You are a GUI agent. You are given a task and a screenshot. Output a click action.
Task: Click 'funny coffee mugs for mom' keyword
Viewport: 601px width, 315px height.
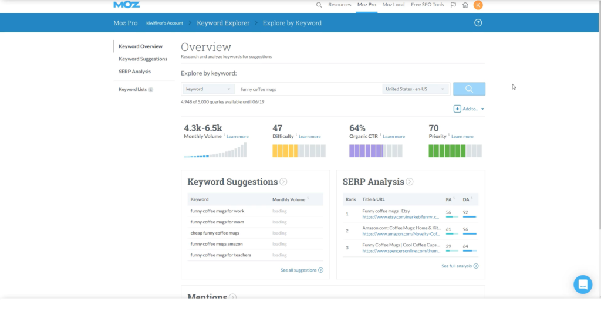(217, 222)
